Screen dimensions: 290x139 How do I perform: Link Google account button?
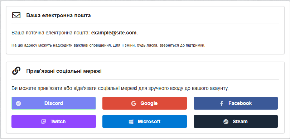click(x=145, y=103)
